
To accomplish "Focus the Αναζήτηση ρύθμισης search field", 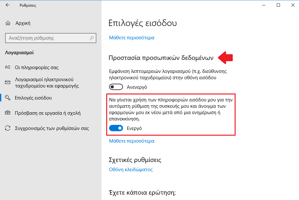I will click(x=51, y=38).
